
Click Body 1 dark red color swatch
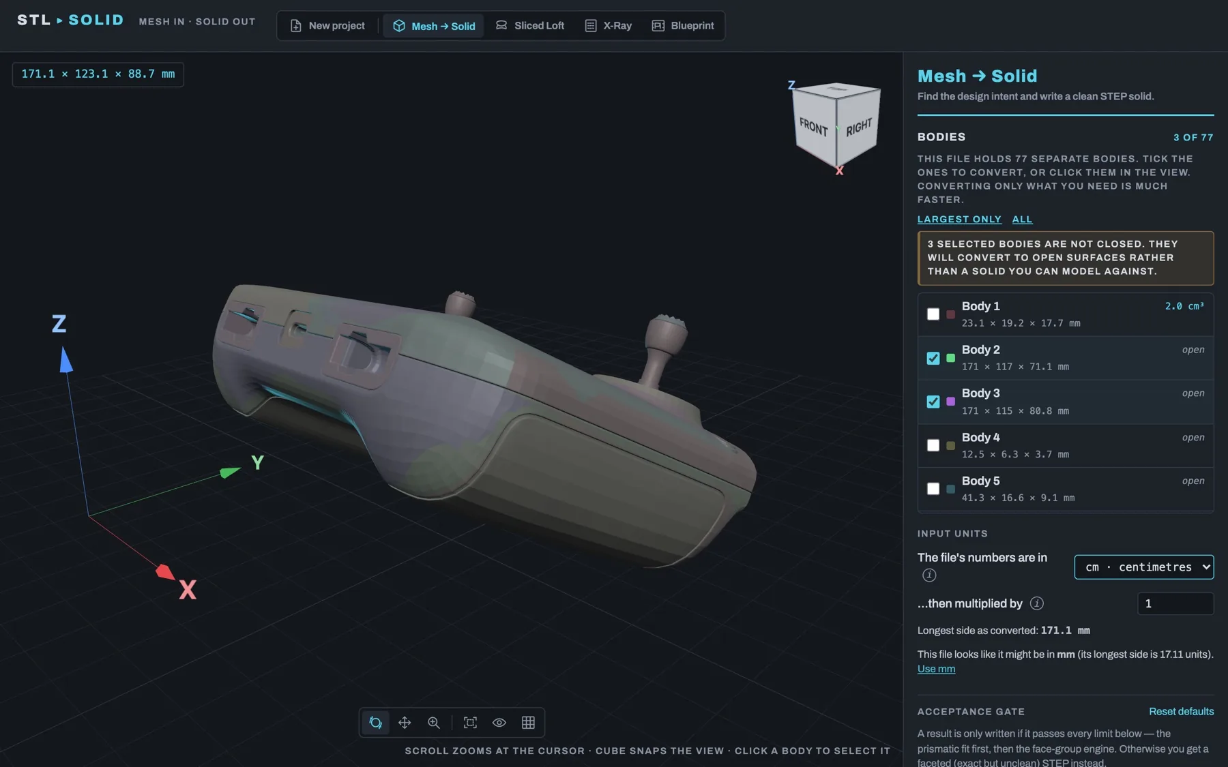pyautogui.click(x=950, y=314)
